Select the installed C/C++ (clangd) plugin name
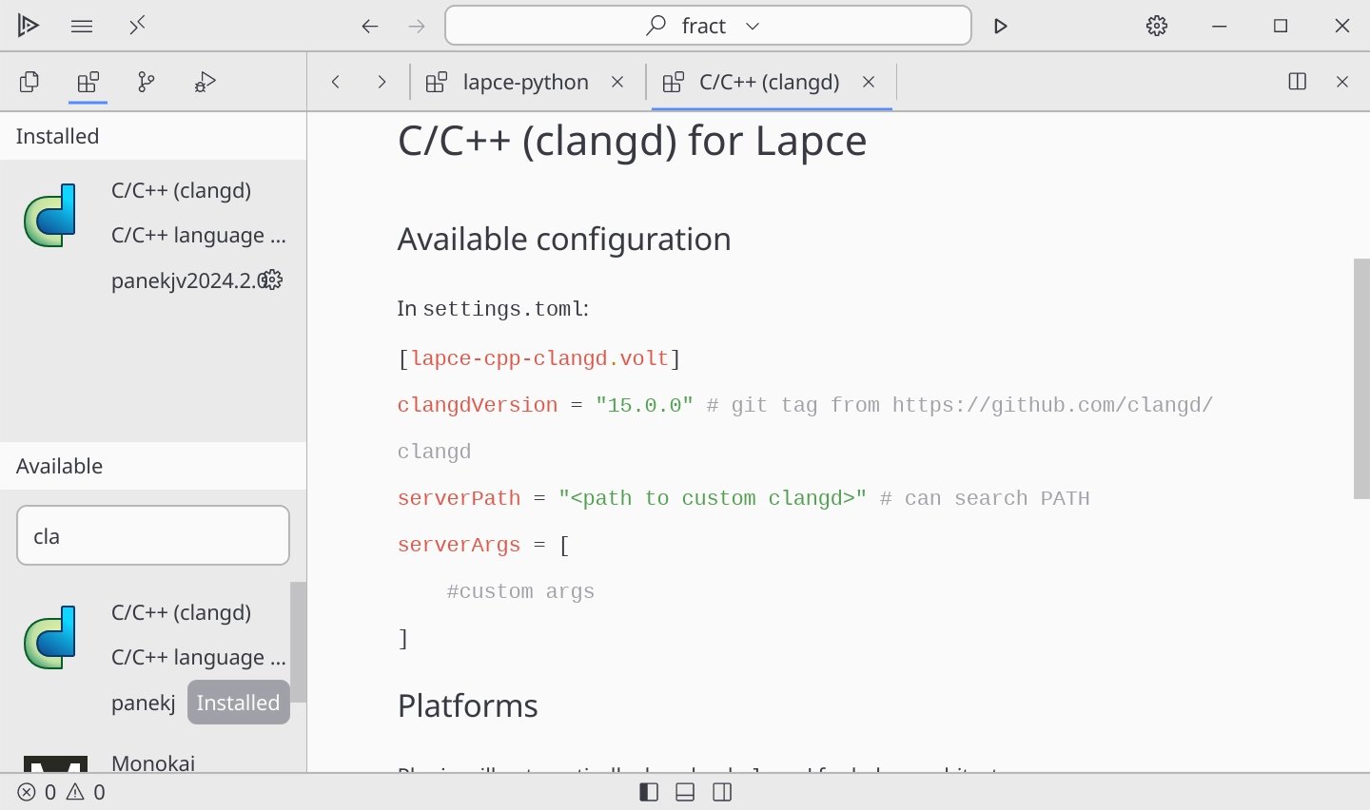The height and width of the screenshot is (810, 1370). [181, 190]
